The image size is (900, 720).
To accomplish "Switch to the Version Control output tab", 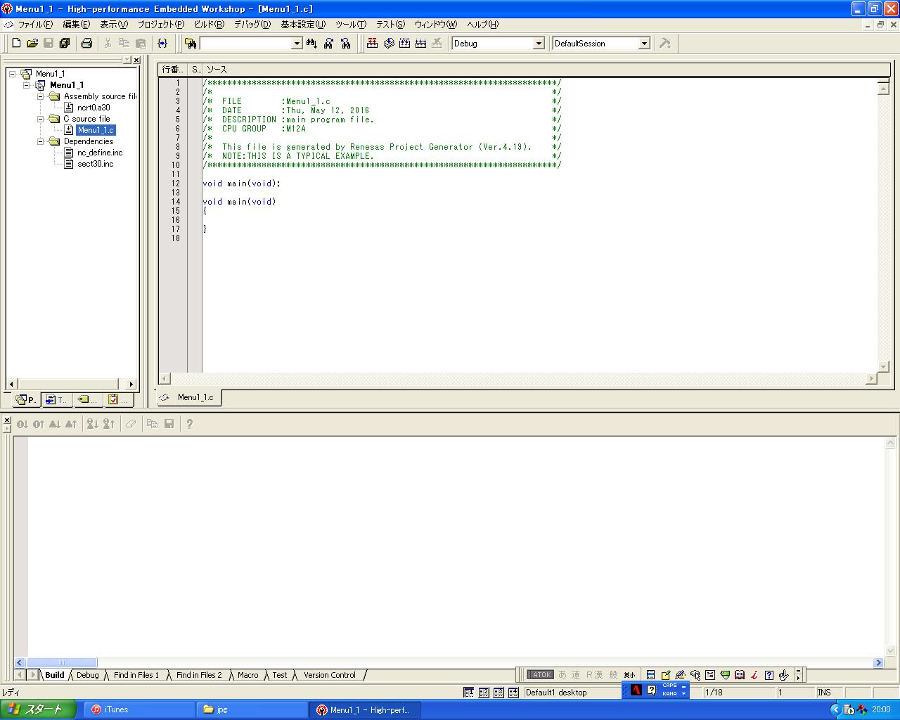I will click(329, 675).
